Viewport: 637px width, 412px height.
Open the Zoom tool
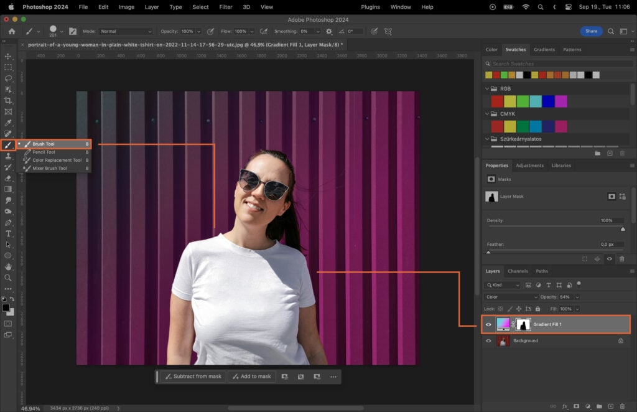pyautogui.click(x=9, y=278)
